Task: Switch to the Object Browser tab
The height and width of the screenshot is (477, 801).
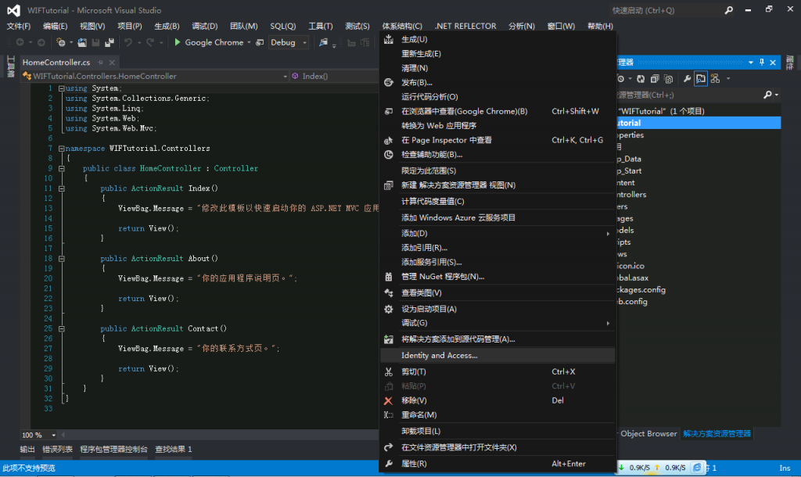Action: pyautogui.click(x=648, y=433)
